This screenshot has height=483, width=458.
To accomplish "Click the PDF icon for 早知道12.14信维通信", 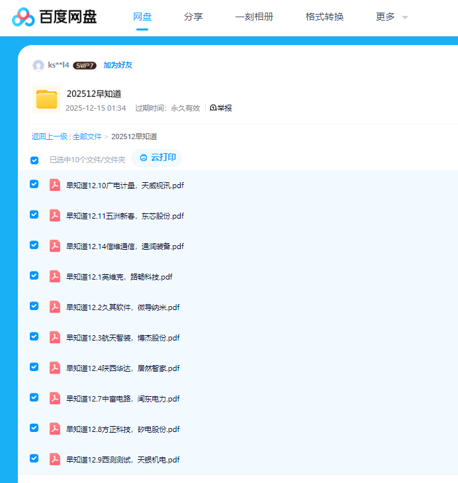I will [x=55, y=246].
